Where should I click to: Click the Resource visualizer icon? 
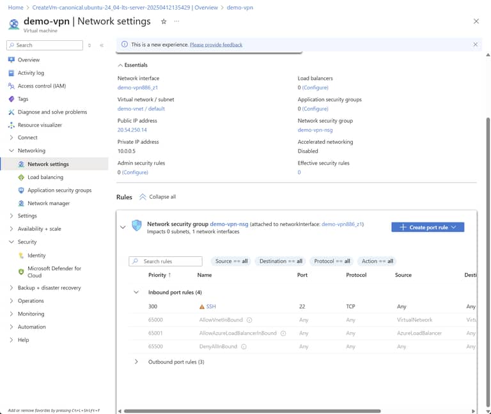tap(12, 125)
